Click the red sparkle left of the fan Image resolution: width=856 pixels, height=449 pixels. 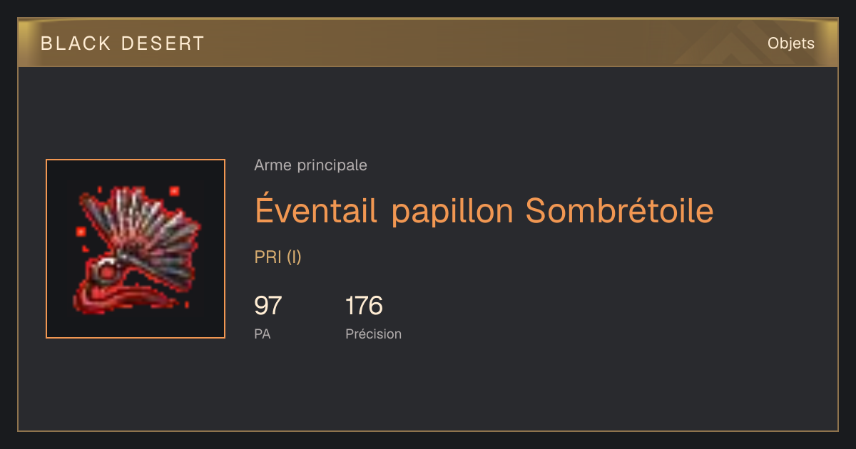click(81, 232)
